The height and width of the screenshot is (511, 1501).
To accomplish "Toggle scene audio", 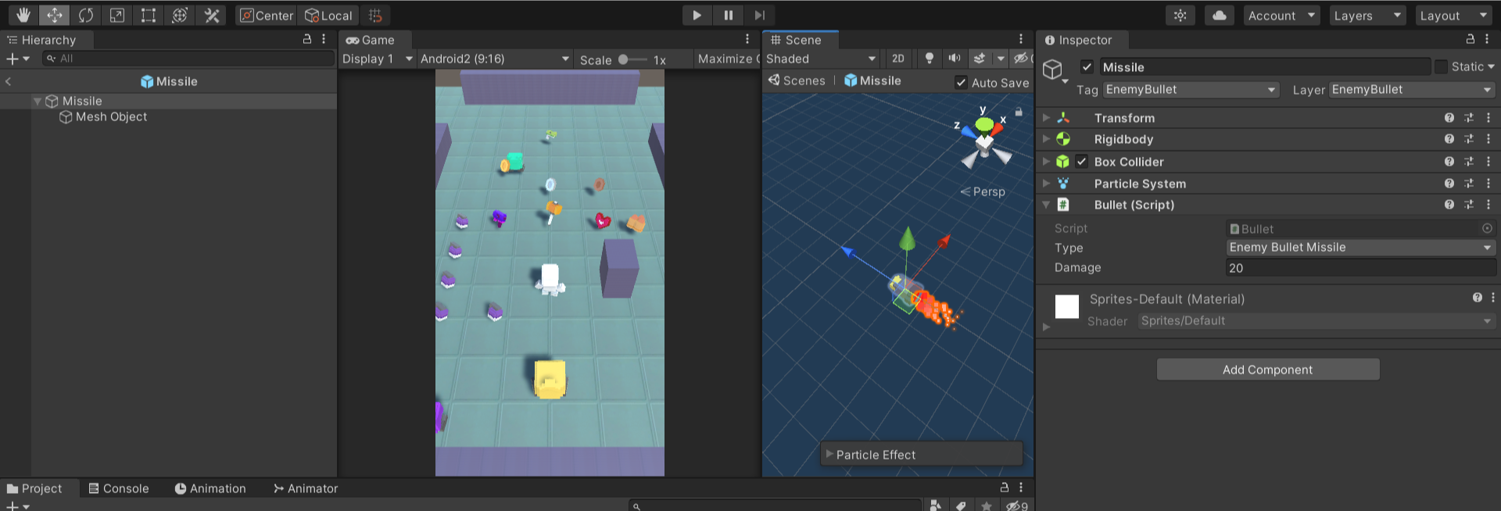I will point(955,59).
